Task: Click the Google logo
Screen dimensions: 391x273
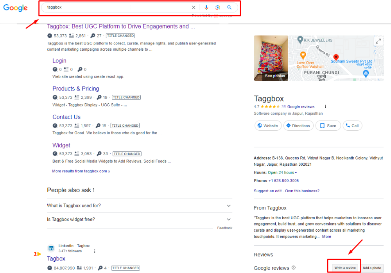Action: (15, 8)
